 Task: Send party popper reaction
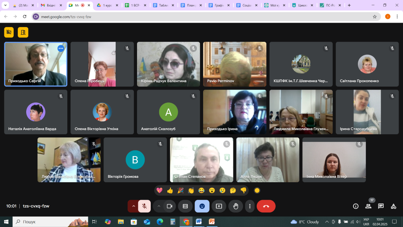(x=181, y=190)
